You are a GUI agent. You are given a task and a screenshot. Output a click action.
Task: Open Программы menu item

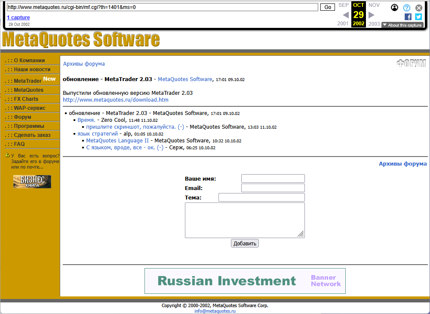pos(29,126)
